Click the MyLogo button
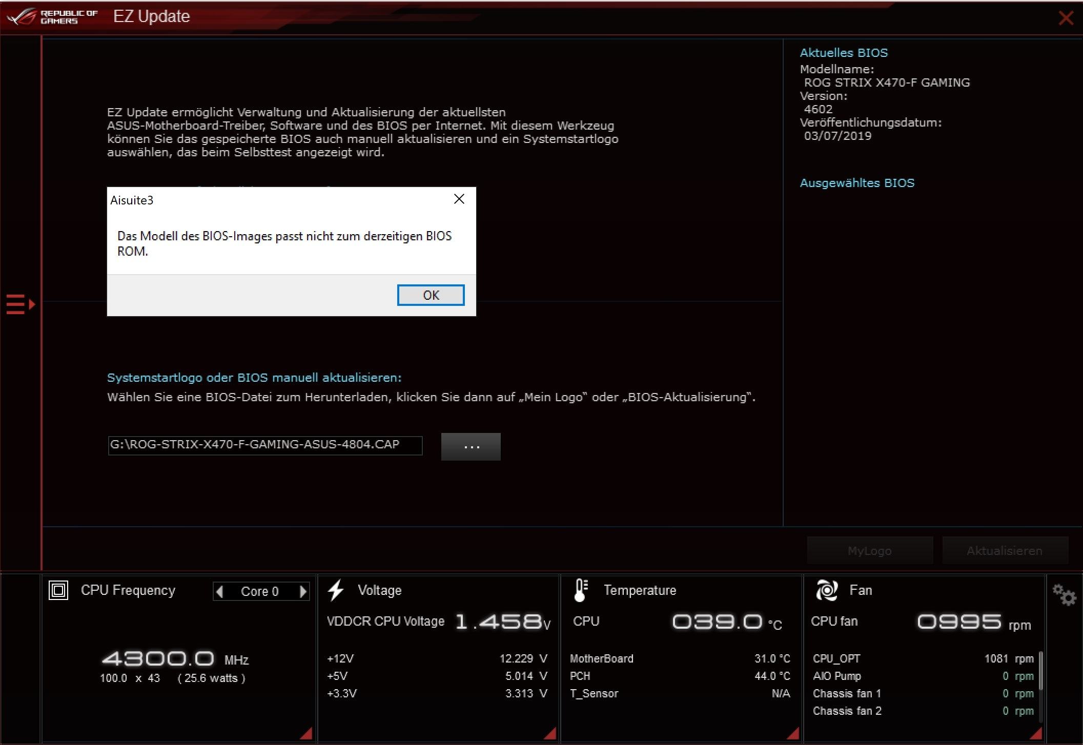 point(870,551)
